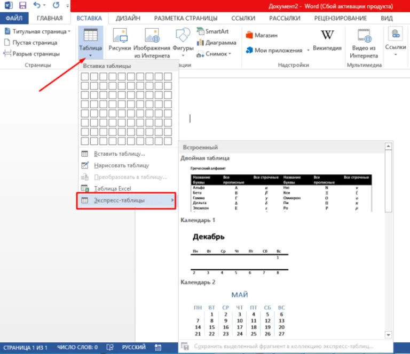Select the ВСТАВКА ribbon tab

89,18
